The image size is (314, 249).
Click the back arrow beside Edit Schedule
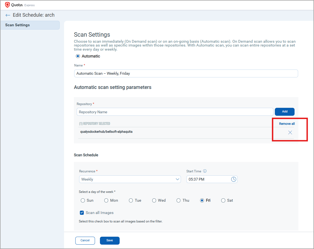[x=8, y=15]
